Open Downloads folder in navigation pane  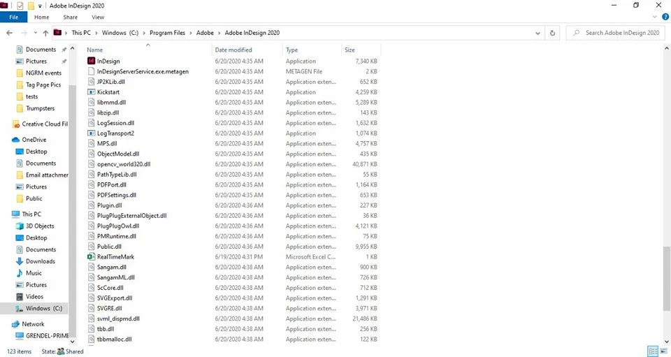pyautogui.click(x=36, y=261)
